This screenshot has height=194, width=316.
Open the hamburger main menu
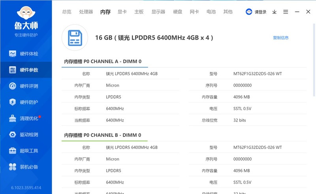[286, 12]
